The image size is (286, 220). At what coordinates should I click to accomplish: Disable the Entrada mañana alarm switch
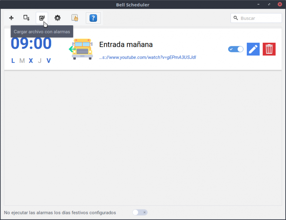[x=236, y=49]
